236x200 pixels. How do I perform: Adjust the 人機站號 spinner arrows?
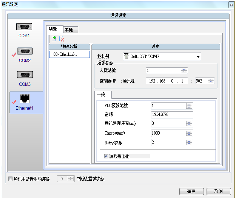184,71
